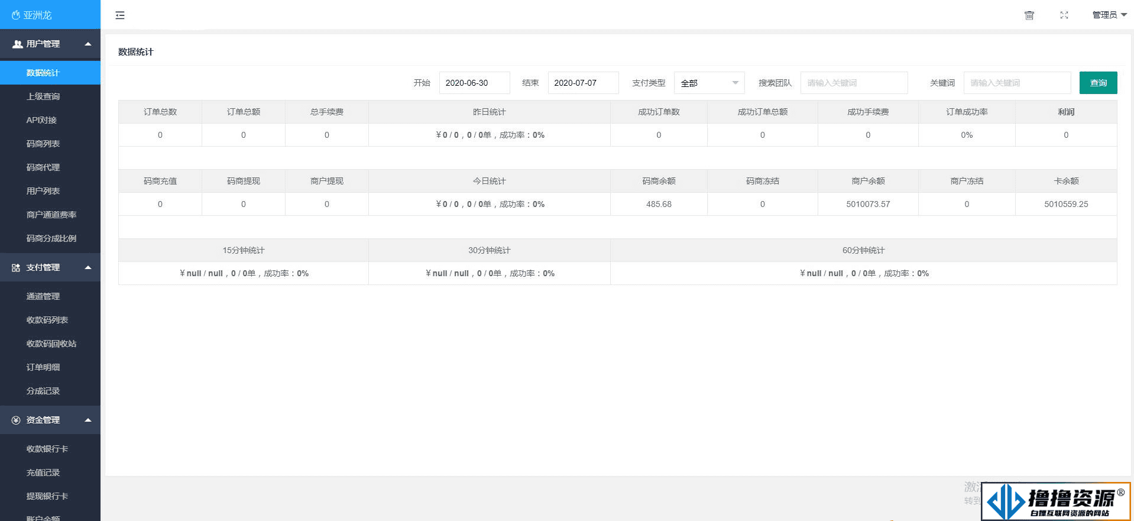Click the 关键词 search input

(x=1017, y=83)
